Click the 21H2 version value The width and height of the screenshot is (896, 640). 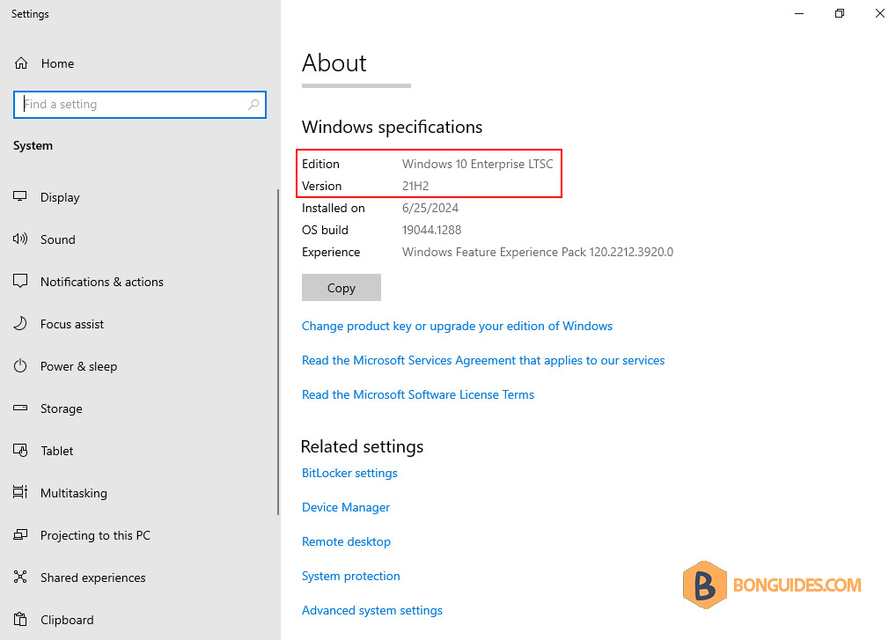[415, 186]
